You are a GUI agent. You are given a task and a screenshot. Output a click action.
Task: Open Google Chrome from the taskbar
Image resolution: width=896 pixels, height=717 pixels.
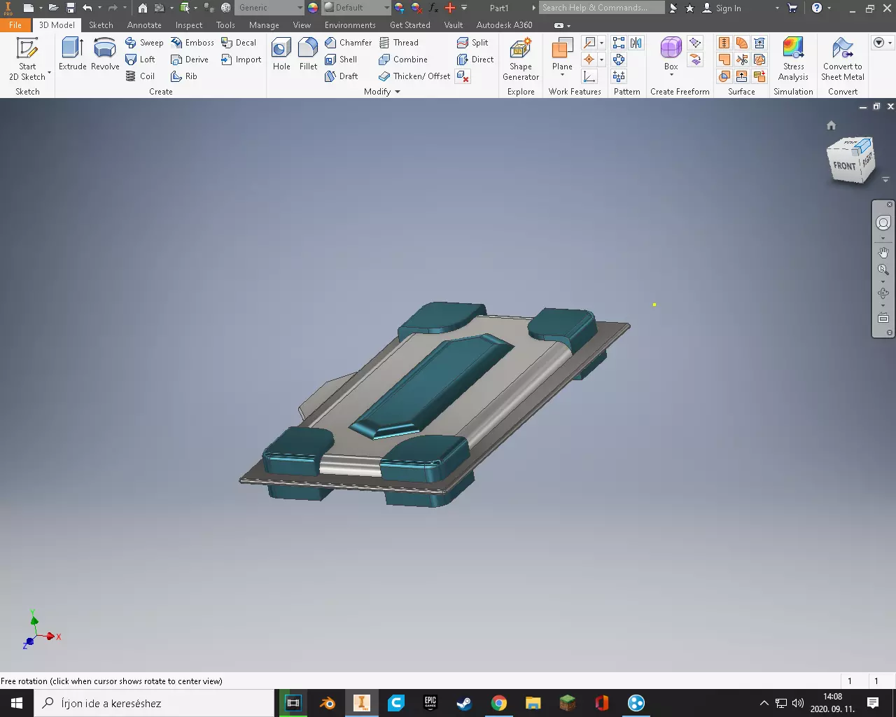pyautogui.click(x=498, y=703)
